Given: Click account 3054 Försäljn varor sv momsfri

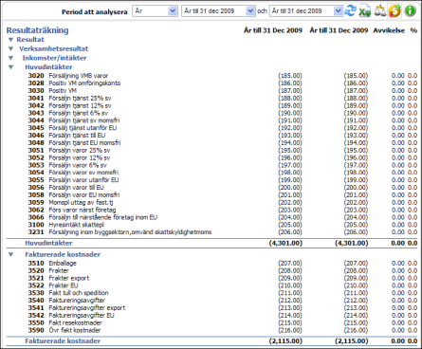Looking at the screenshot, I should click(x=73, y=173).
